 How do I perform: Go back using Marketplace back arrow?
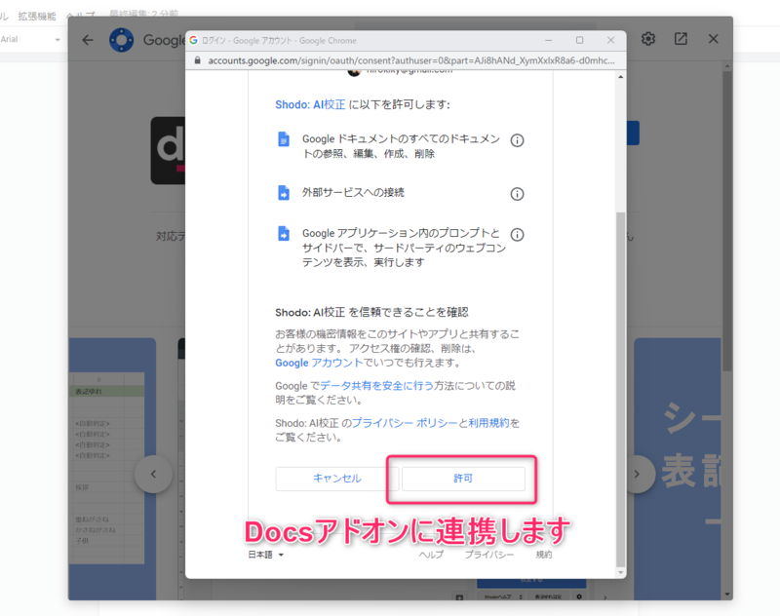(x=88, y=40)
